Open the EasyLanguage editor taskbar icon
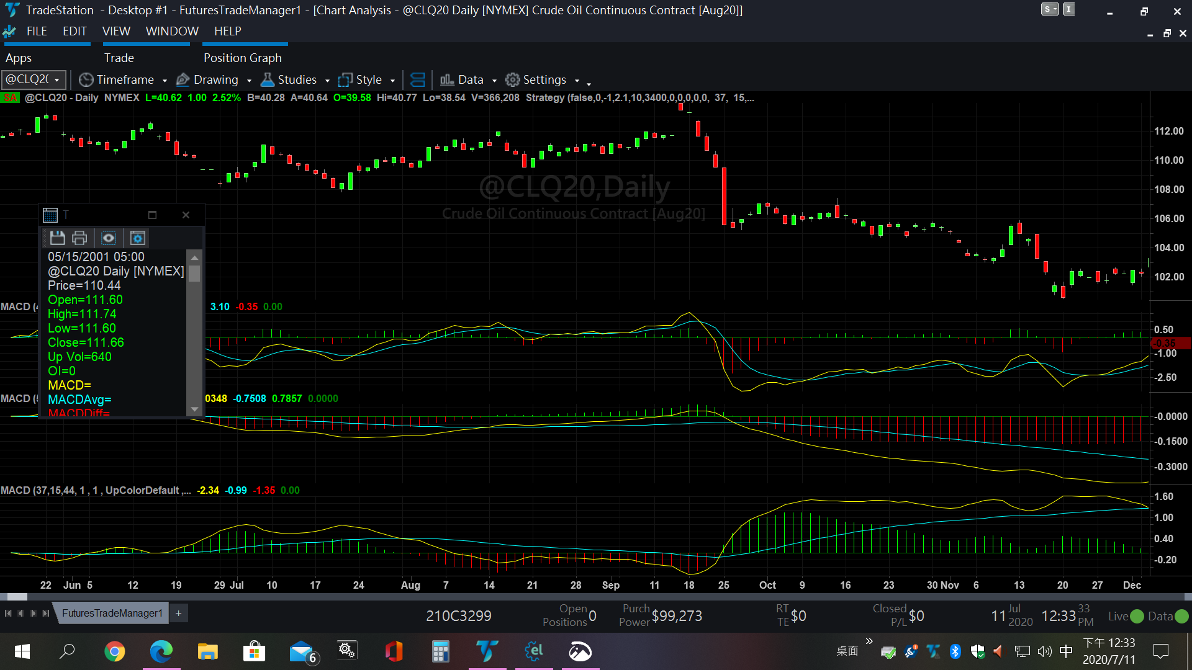1192x670 pixels. click(534, 651)
